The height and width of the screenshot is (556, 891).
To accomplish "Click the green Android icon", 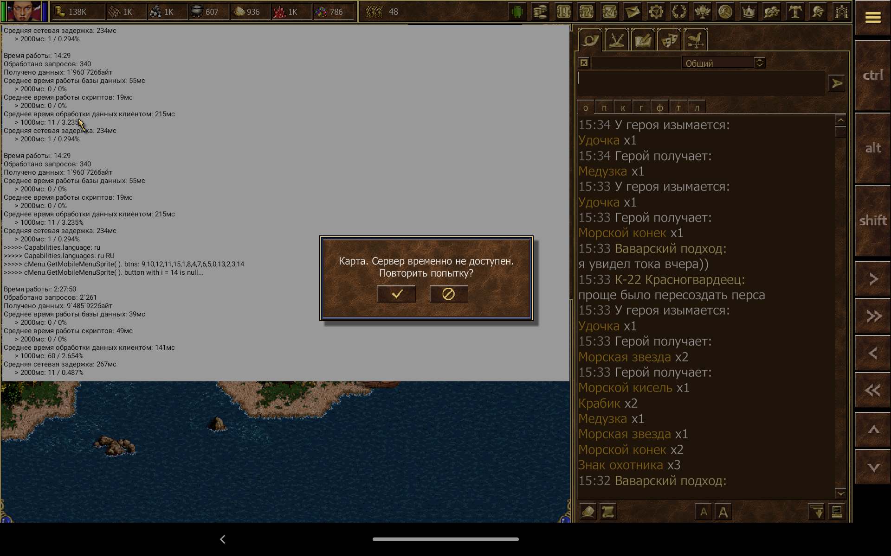I will tap(517, 12).
